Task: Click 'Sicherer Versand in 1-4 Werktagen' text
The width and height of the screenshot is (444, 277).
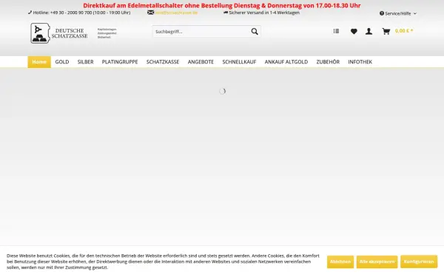Action: 264,13
